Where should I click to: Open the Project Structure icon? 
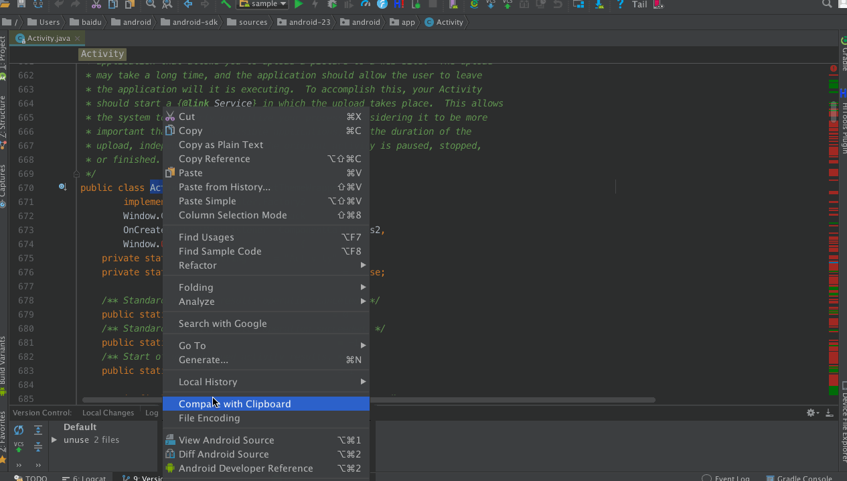click(x=578, y=4)
